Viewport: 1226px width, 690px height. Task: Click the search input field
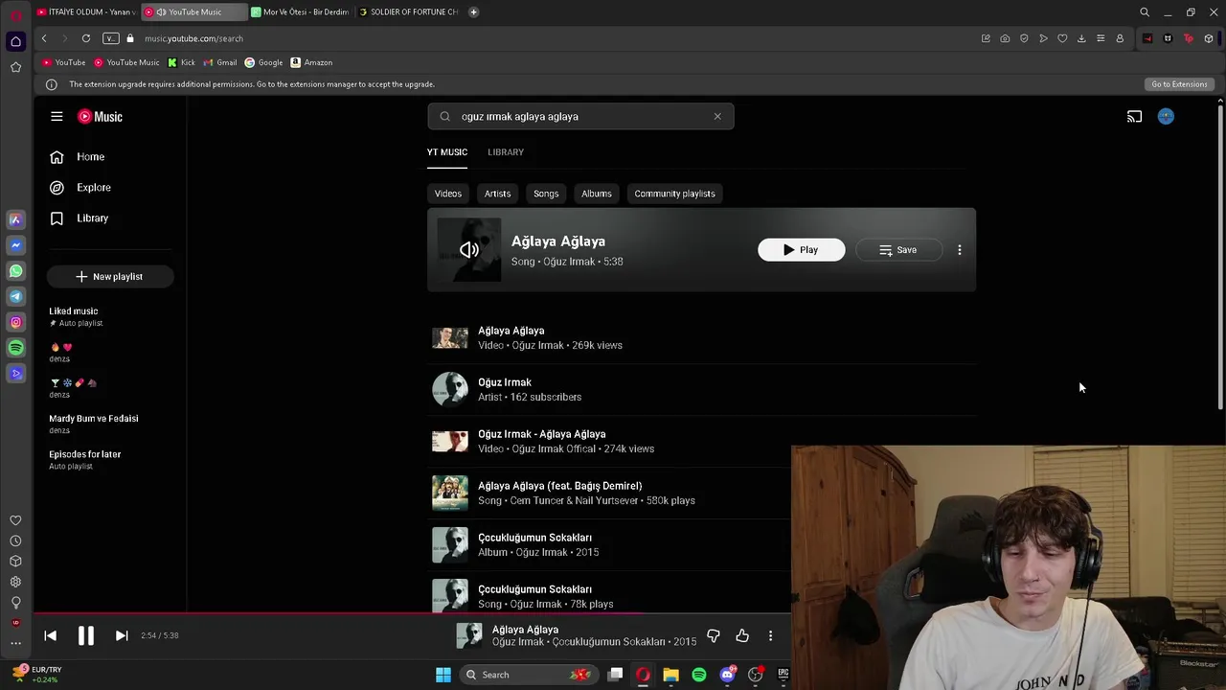[580, 116]
